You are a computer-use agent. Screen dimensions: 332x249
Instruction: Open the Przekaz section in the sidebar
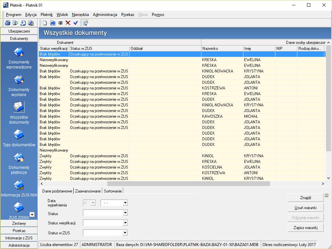(x=19, y=231)
